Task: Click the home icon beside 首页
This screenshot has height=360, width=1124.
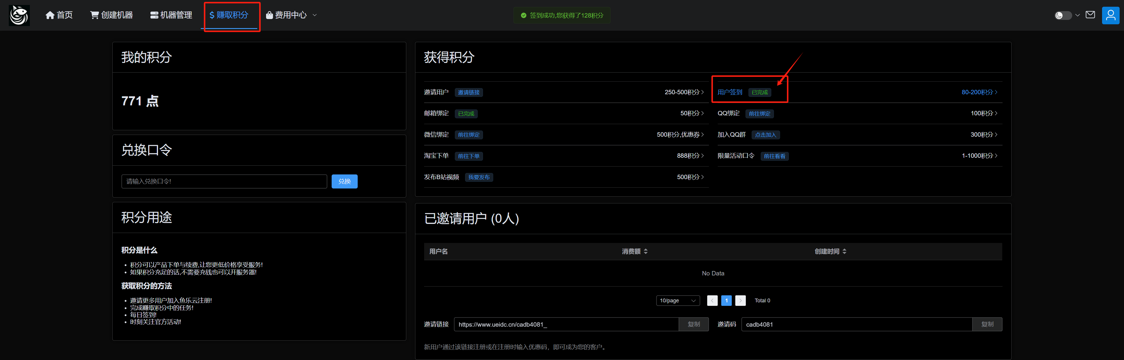Action: pyautogui.click(x=50, y=15)
